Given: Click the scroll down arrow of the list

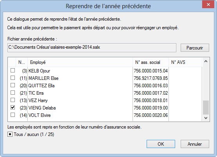Looking at the screenshot, I should (206, 118).
